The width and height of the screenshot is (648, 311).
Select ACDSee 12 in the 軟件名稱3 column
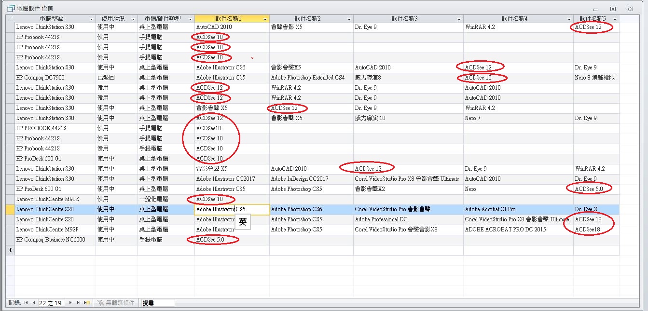(x=409, y=169)
